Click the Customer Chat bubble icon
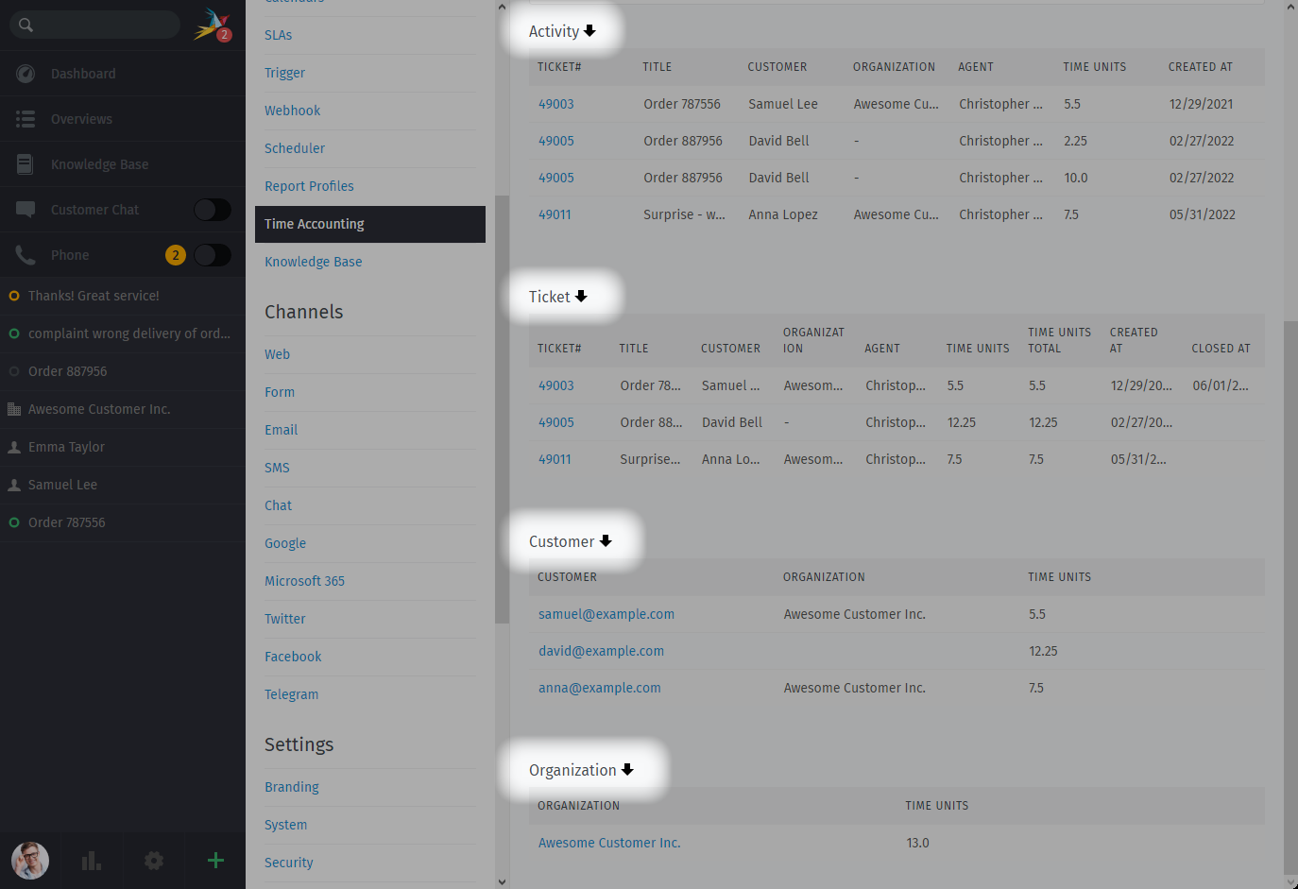This screenshot has height=889, width=1298. [x=26, y=210]
